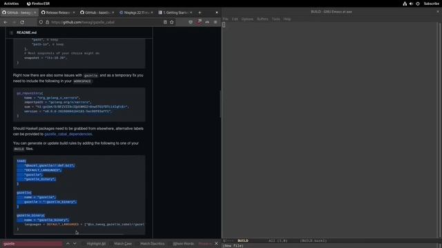
Task: Close the Firefox find bar
Action: [216, 243]
